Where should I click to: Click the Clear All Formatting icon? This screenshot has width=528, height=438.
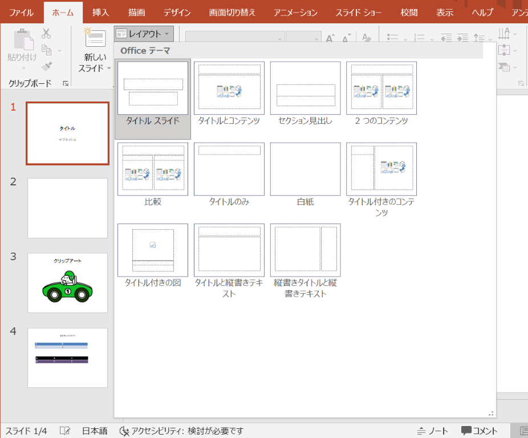[x=365, y=37]
